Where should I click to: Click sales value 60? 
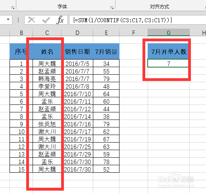pos(106,101)
